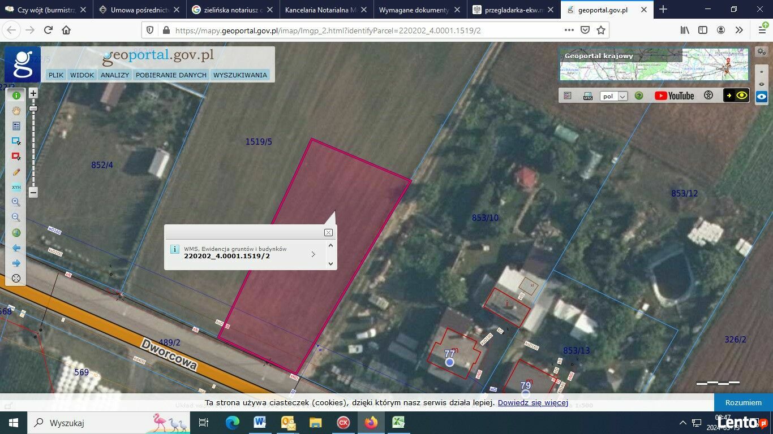Save page to Pocket
The image size is (773, 434).
(x=585, y=30)
